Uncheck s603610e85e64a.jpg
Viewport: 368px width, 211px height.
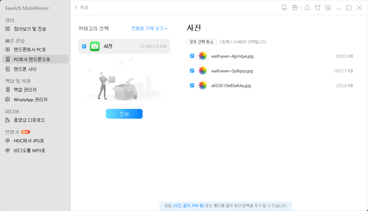pyautogui.click(x=192, y=85)
